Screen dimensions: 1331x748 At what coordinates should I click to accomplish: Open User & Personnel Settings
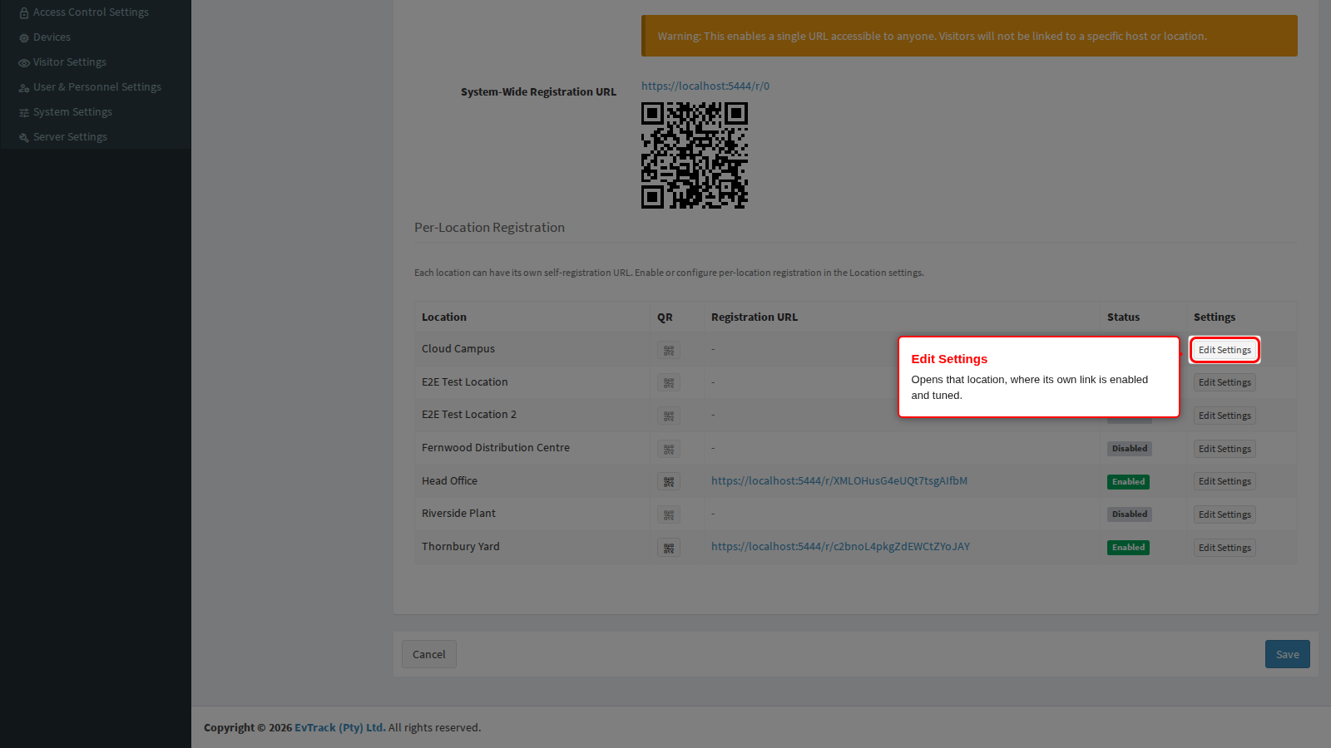90,87
